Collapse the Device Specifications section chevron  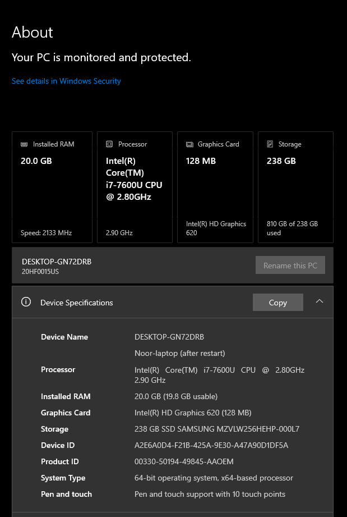(320, 301)
